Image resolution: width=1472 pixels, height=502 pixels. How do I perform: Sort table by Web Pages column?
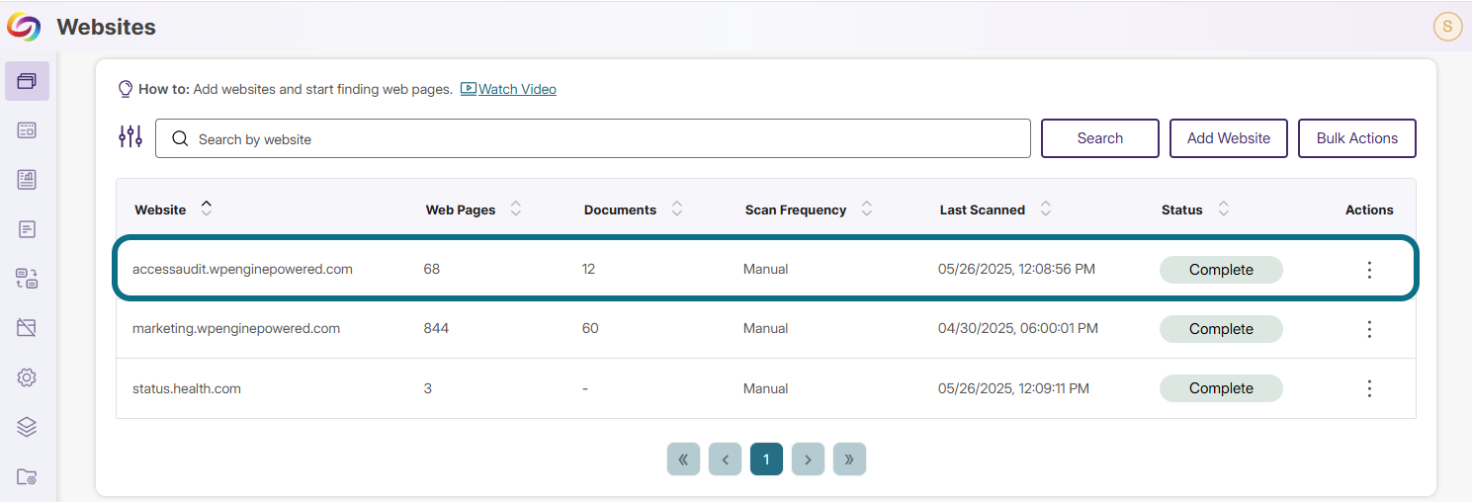516,209
